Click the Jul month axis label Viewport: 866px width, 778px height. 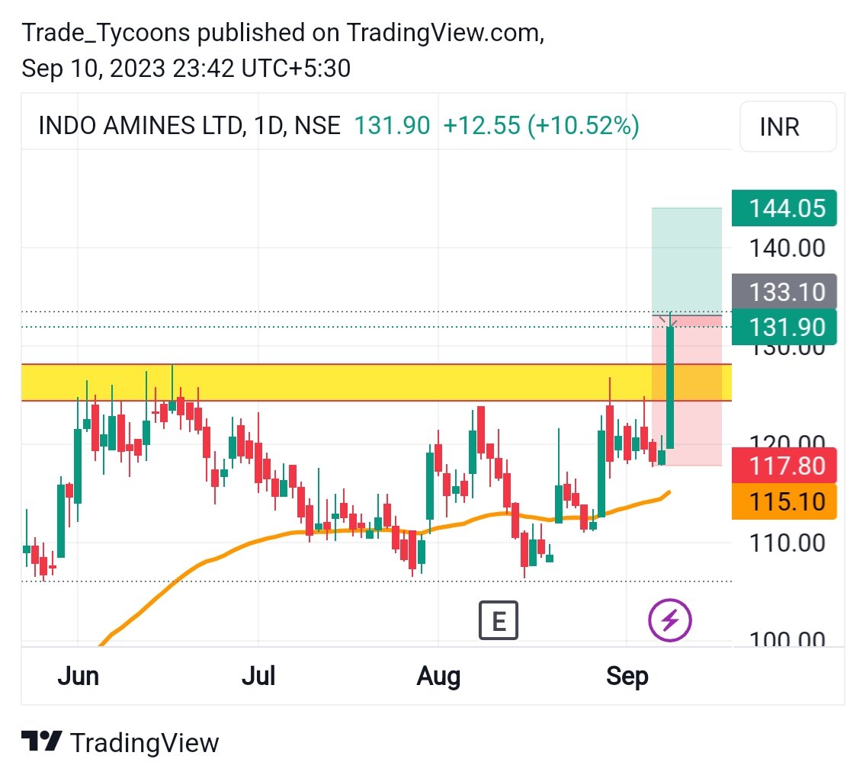point(258,676)
